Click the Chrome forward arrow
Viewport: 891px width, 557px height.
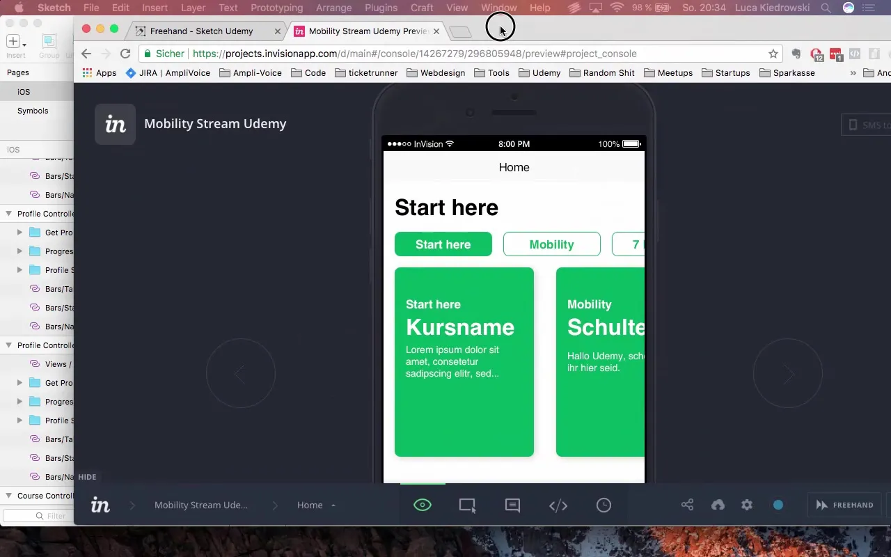106,54
